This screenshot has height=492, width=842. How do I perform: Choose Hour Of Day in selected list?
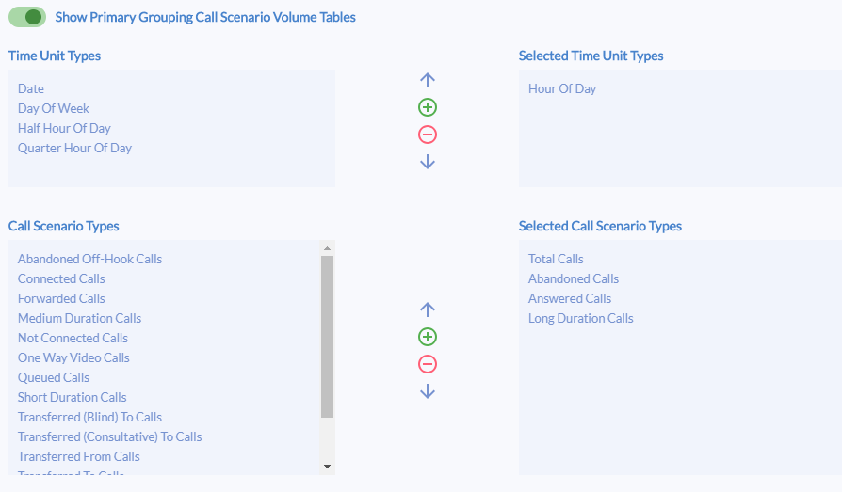[562, 88]
